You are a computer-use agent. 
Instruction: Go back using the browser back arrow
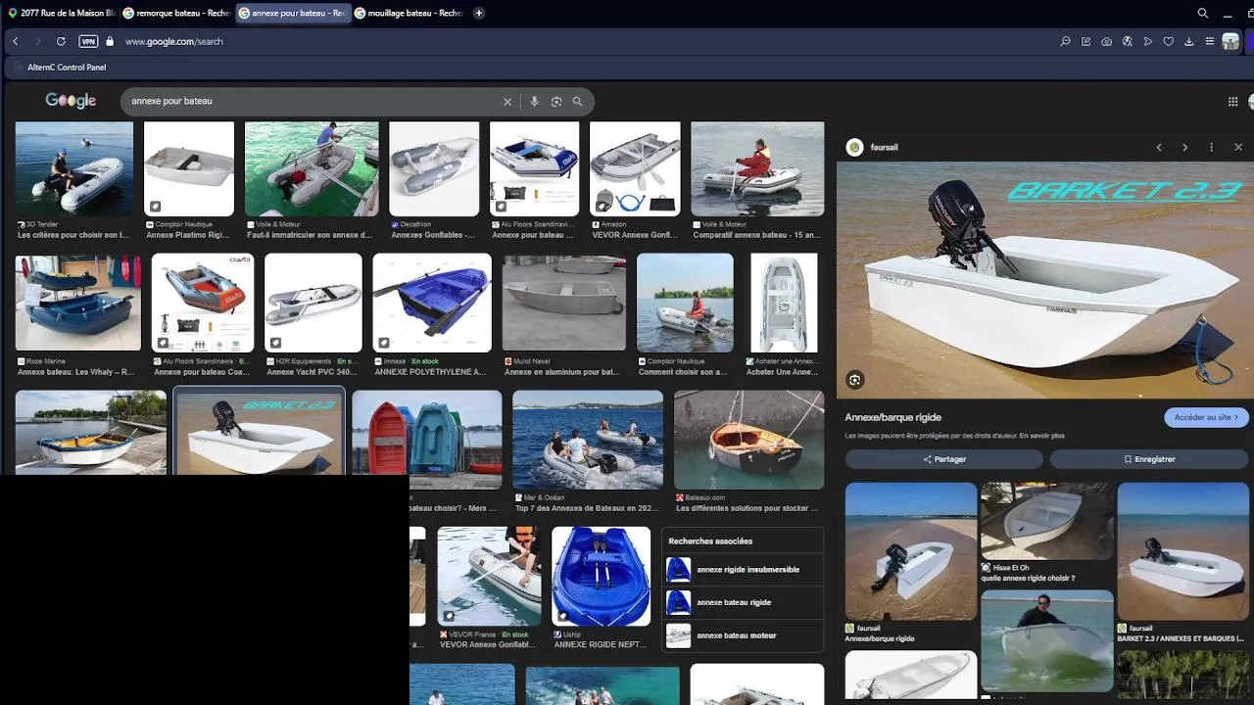pos(16,41)
